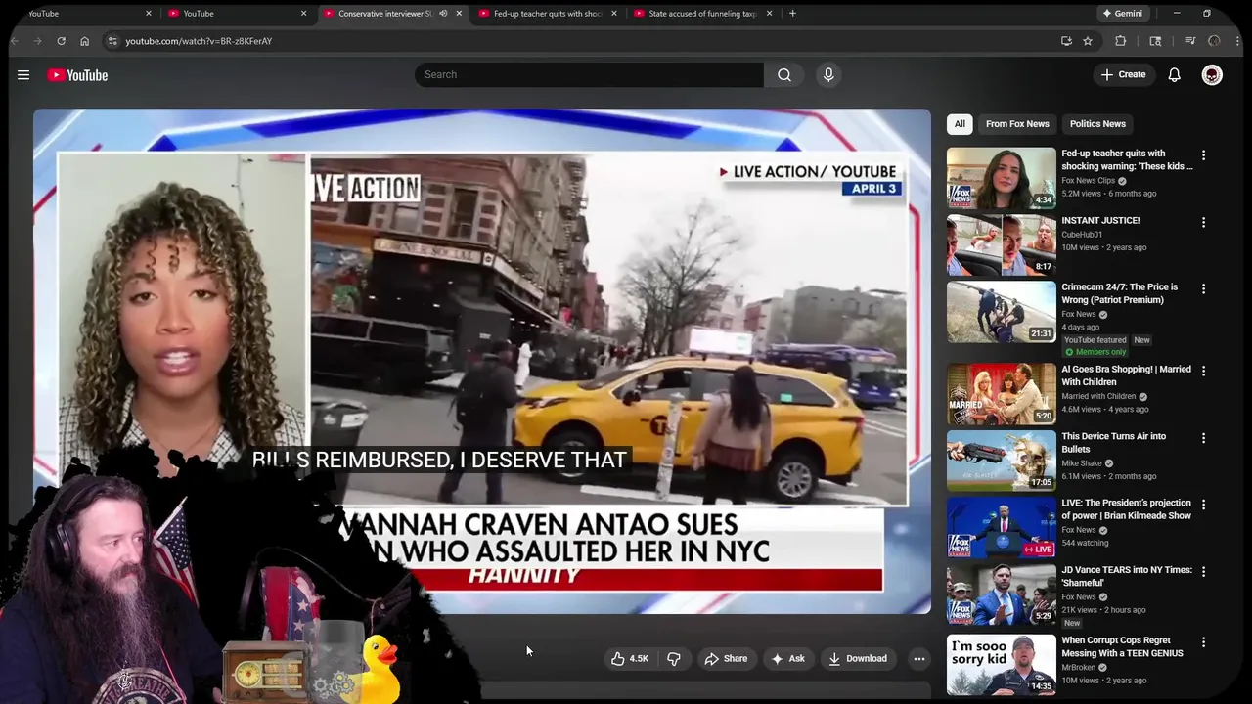Open options for JD Vance TEARS video

coord(1203,571)
